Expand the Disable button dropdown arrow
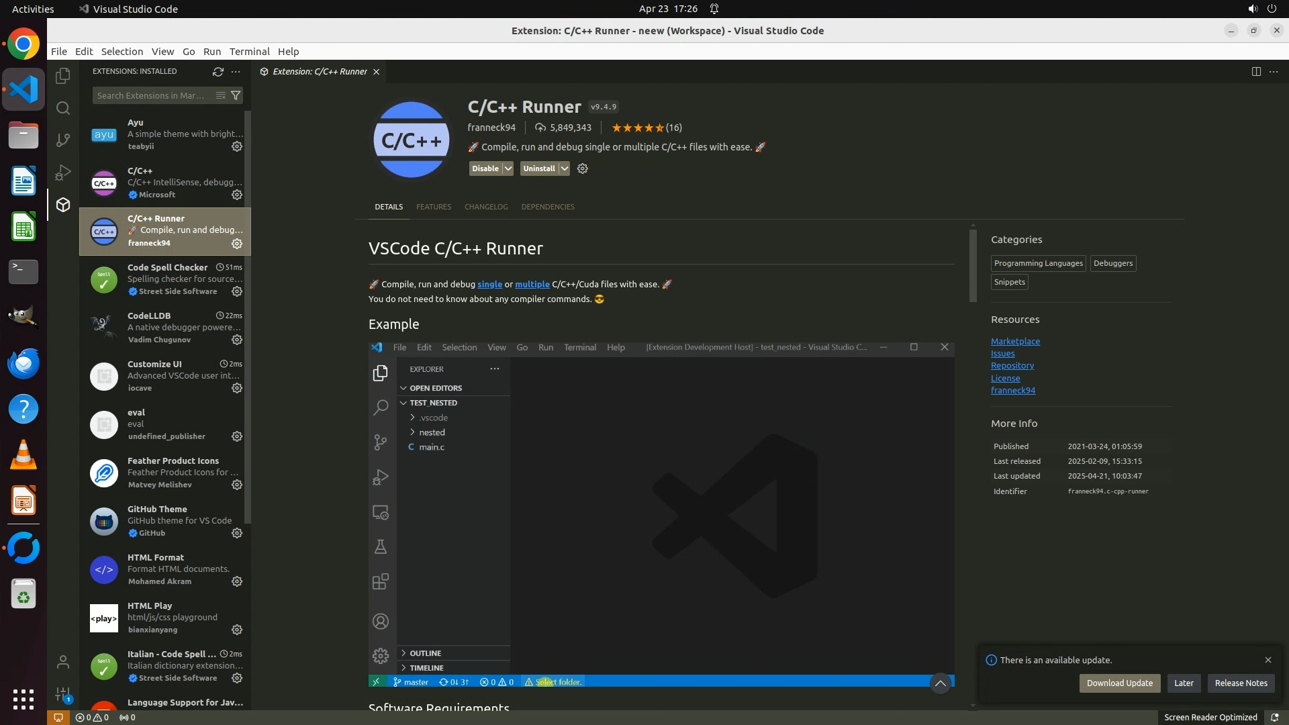Image resolution: width=1289 pixels, height=725 pixels. point(508,168)
